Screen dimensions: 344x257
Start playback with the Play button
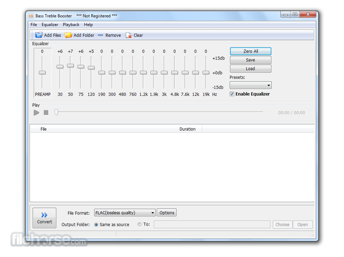point(36,113)
